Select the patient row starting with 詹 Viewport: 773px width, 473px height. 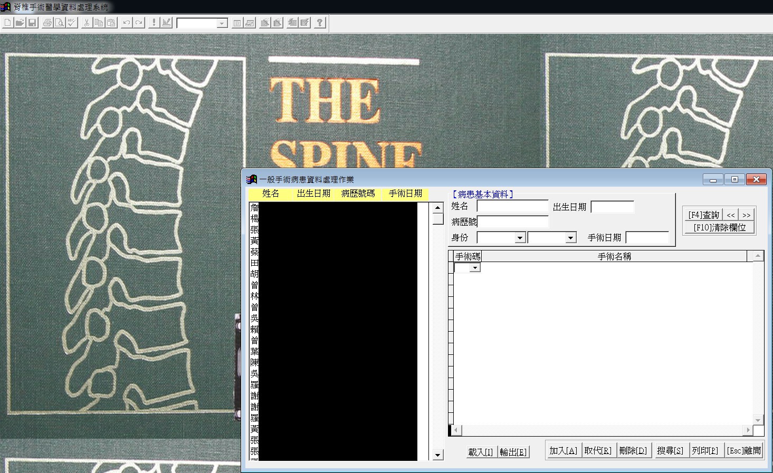(x=339, y=208)
